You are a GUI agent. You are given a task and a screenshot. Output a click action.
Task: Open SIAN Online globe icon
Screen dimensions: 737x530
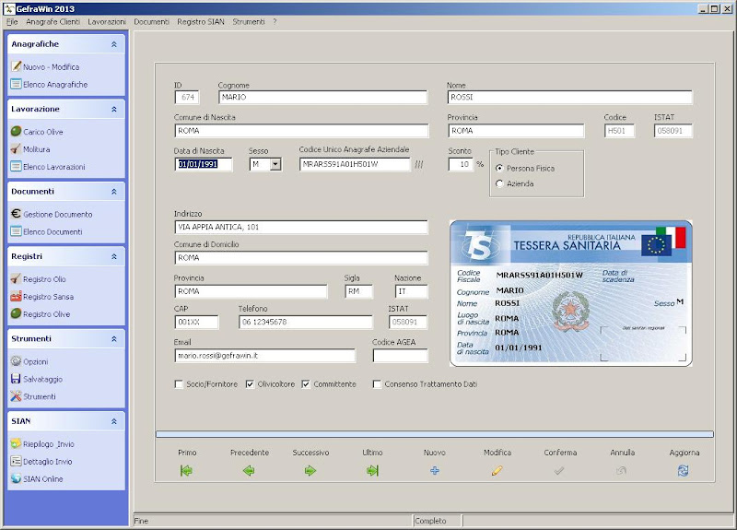click(16, 478)
